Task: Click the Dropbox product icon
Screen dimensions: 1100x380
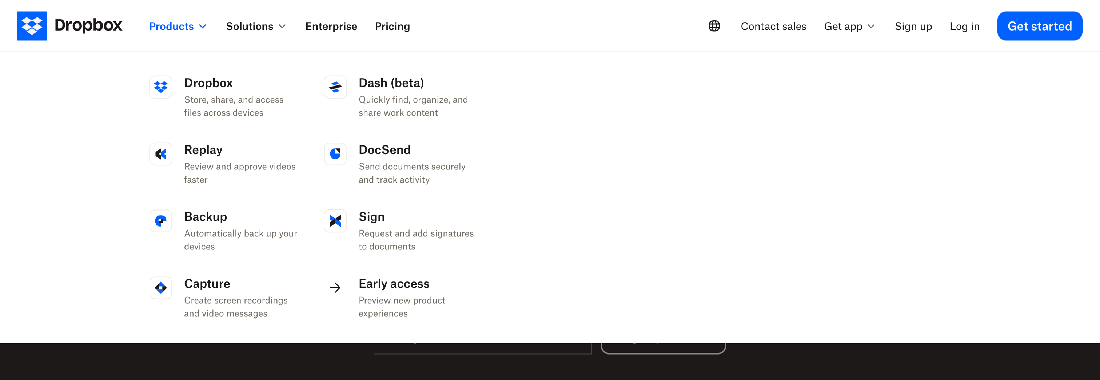Action: point(160,87)
